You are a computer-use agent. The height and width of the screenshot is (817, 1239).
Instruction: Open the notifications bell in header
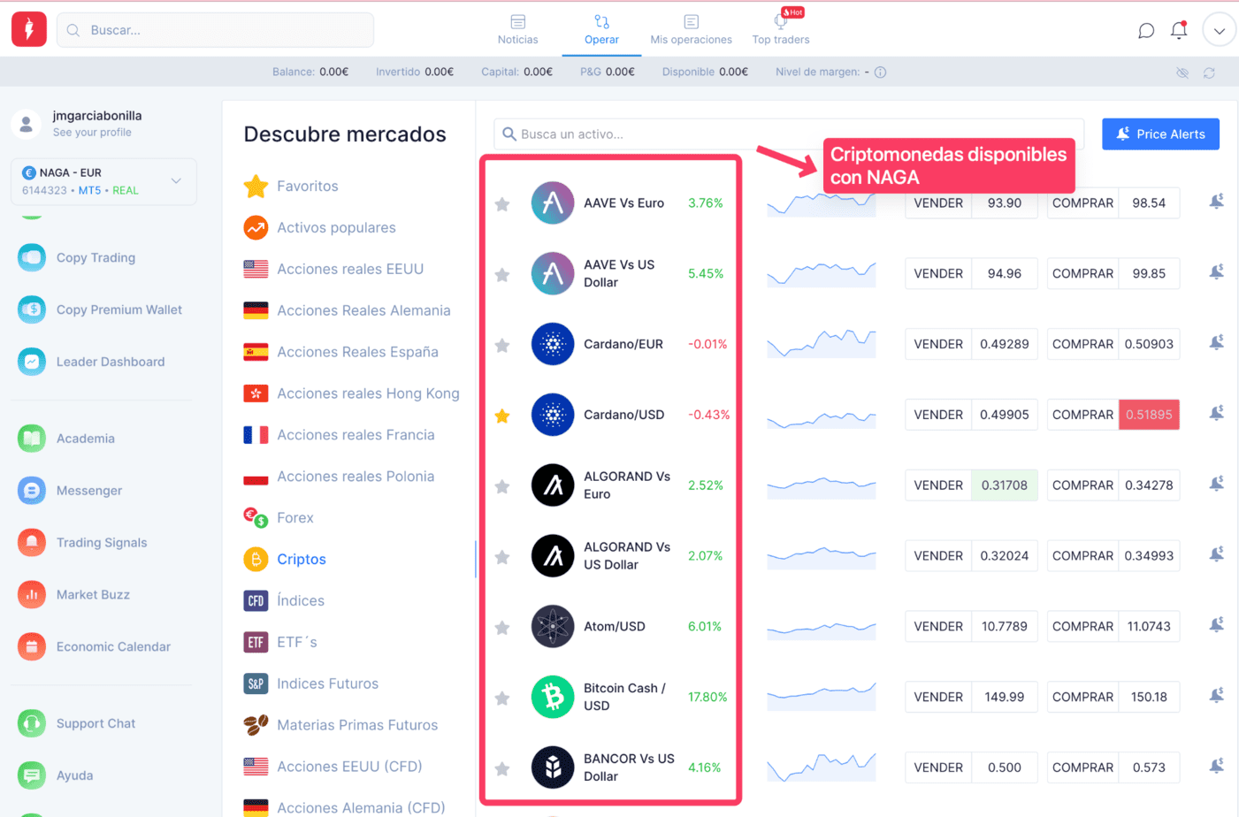tap(1179, 30)
